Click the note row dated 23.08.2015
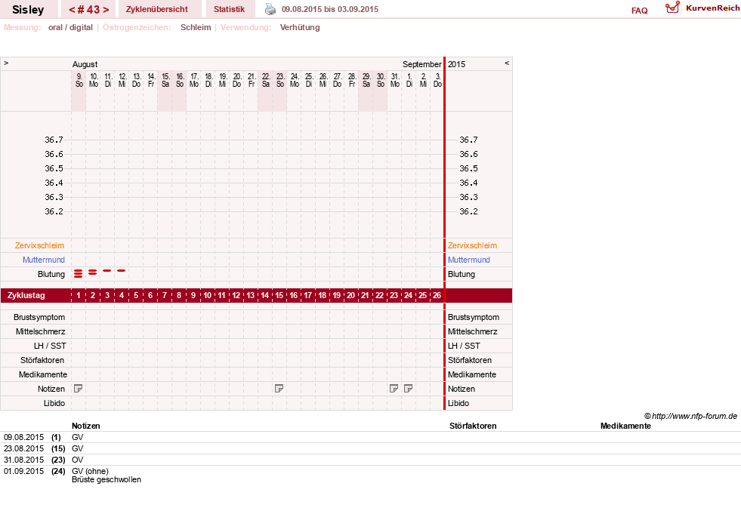The height and width of the screenshot is (511, 741). pyautogui.click(x=370, y=448)
